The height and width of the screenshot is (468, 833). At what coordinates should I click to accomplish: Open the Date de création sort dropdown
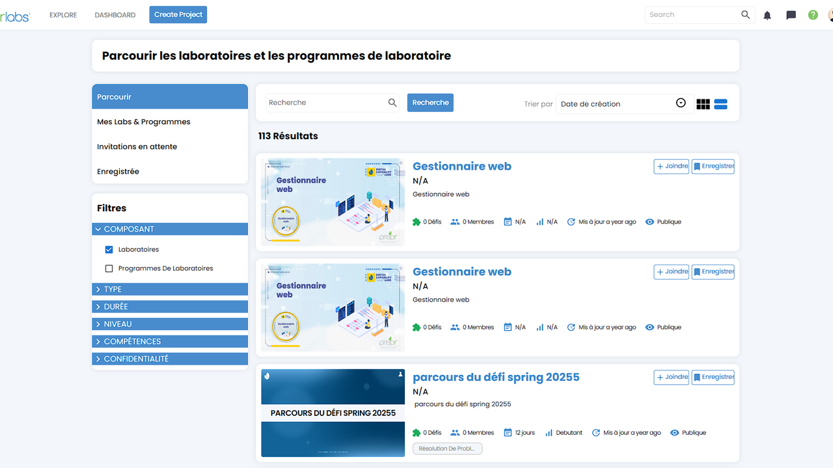(624, 103)
